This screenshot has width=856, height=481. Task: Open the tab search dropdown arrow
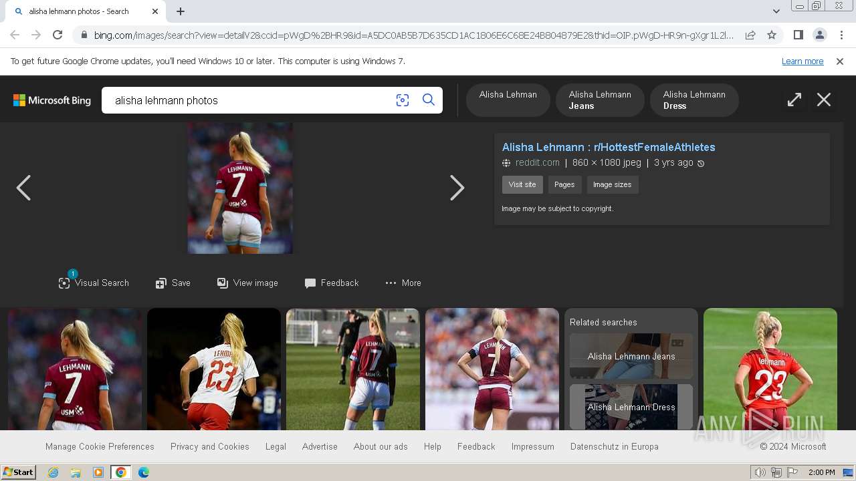click(776, 11)
